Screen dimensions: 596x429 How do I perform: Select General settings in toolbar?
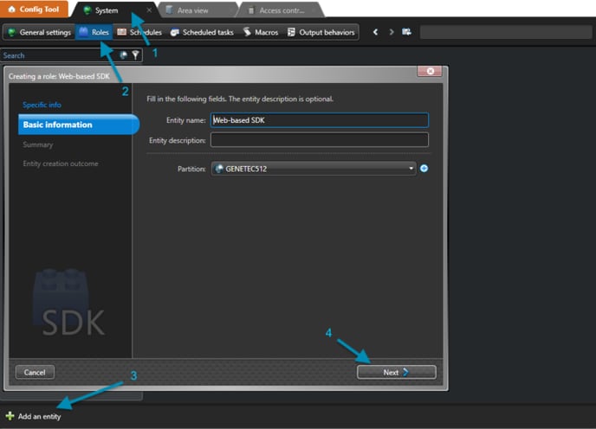pos(40,32)
